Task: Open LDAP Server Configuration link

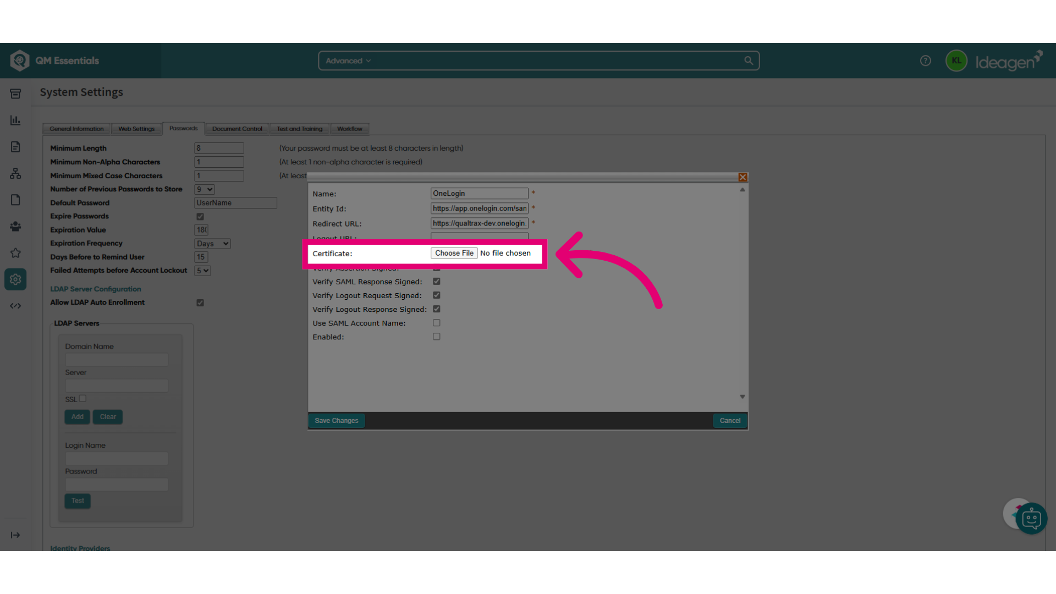Action: [96, 289]
